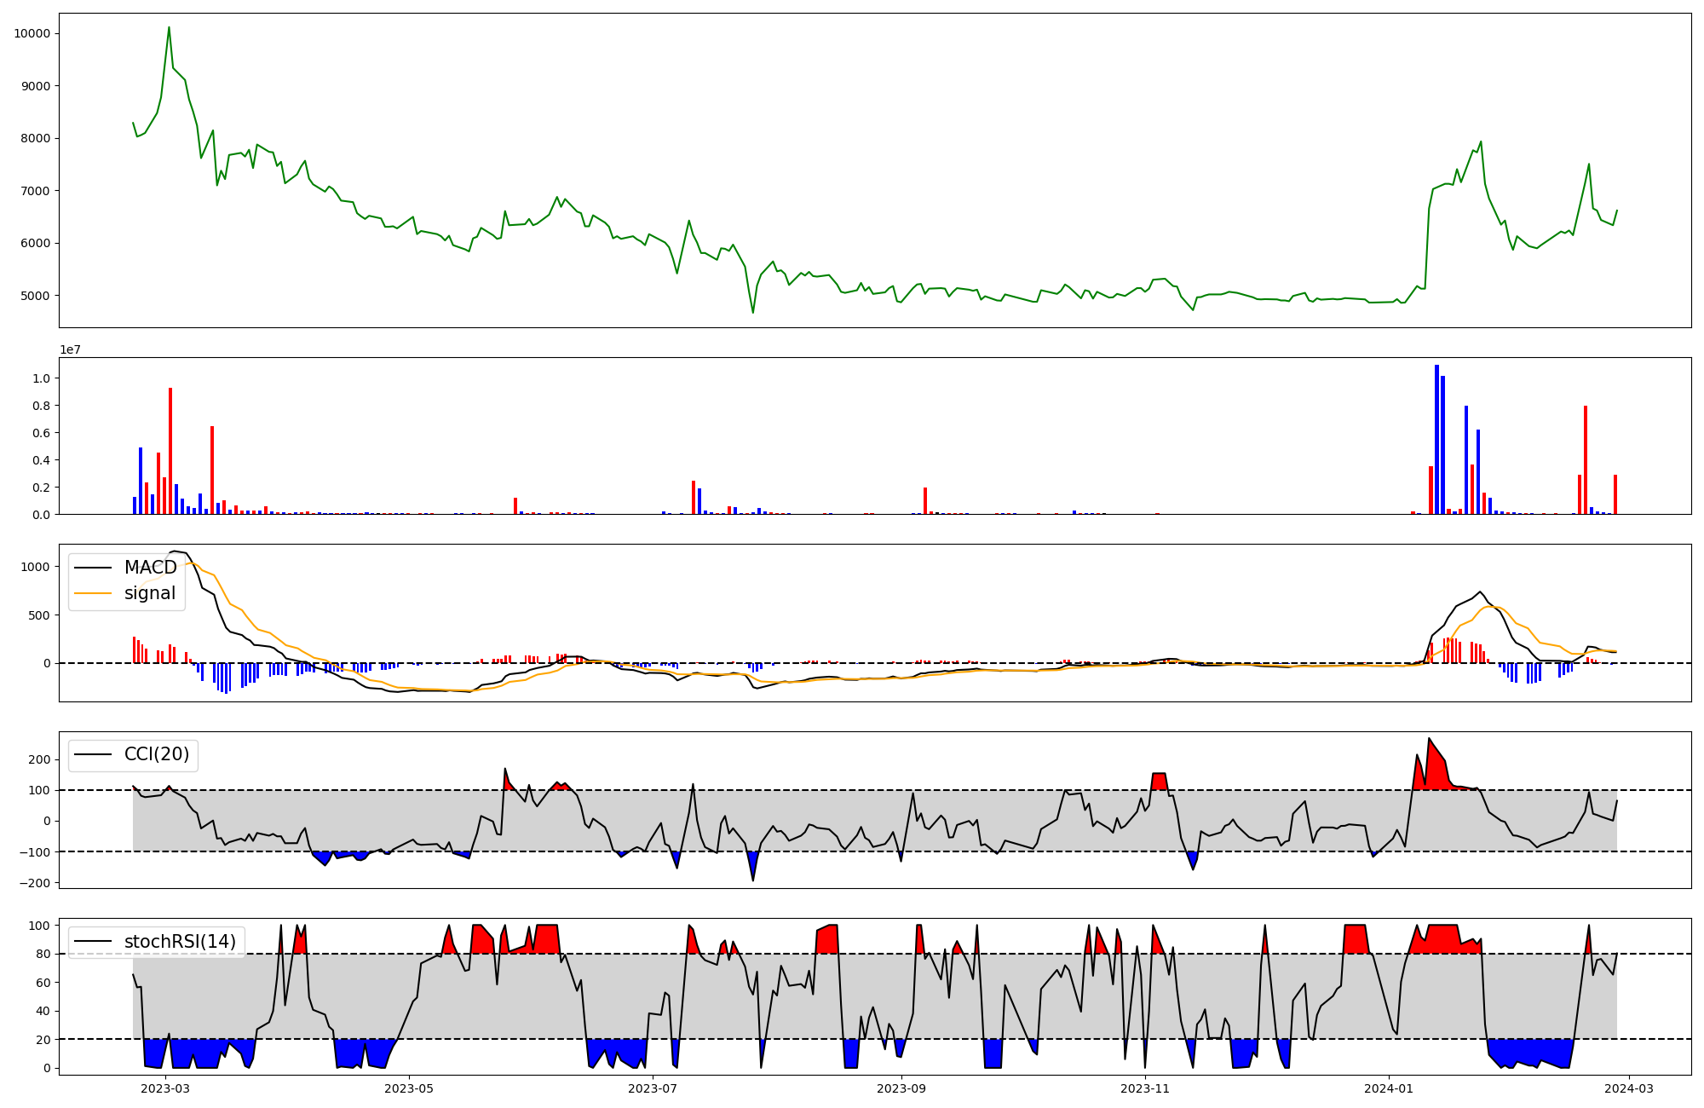Click the 1e7 volume scale label
Viewport: 1704px width, 1108px height.
(x=70, y=349)
